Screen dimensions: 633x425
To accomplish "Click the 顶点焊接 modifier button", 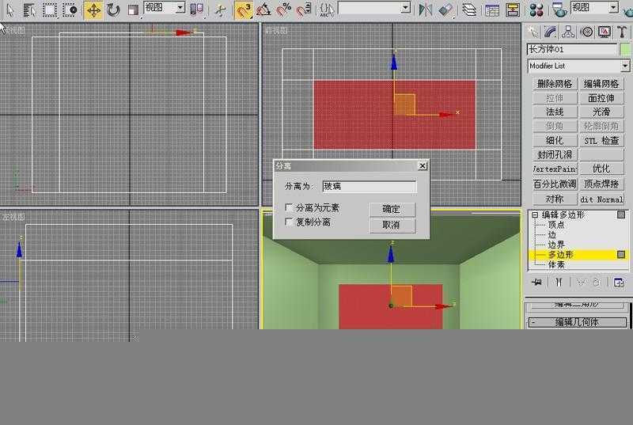I will tap(601, 184).
